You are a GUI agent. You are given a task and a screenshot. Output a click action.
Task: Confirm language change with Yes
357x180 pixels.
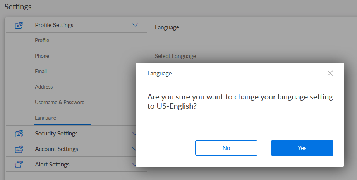tap(302, 148)
